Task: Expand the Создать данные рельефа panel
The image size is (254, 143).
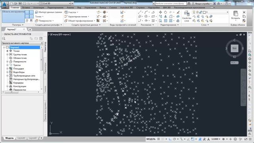Action: tap(48, 25)
